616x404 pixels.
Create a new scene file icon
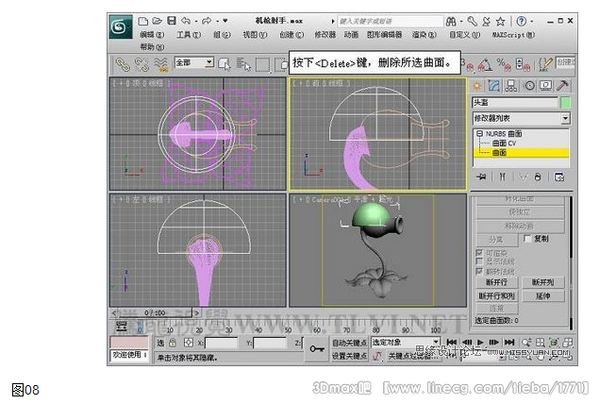tap(143, 21)
